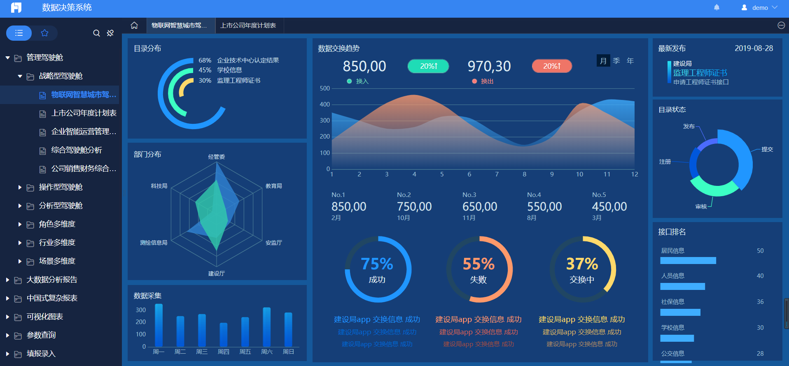789x366 pixels.
Task: Click the 企业智能运营管理 document icon
Action: tap(43, 132)
